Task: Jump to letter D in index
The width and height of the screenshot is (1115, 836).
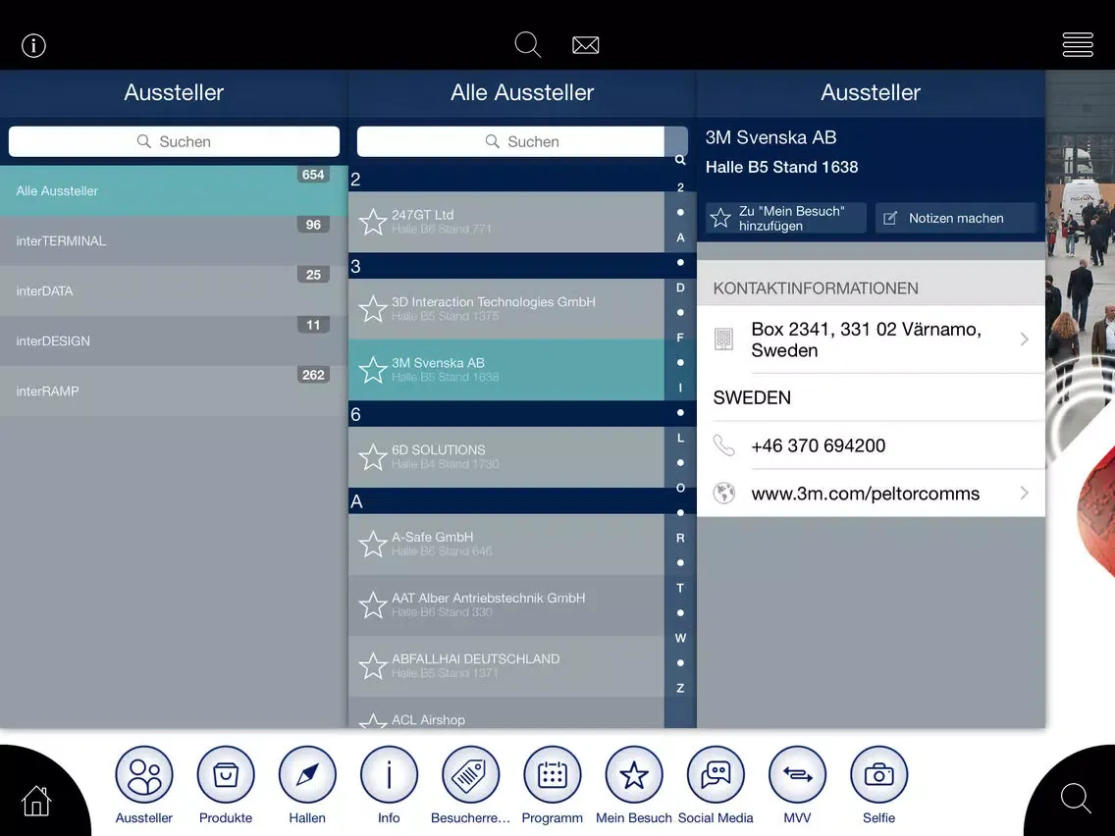Action: 680,287
